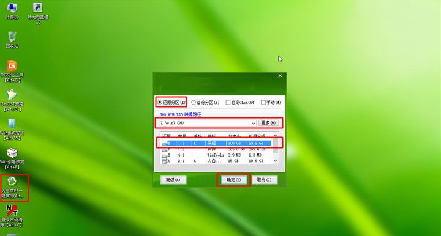Click the 盘号 column header

point(182,136)
